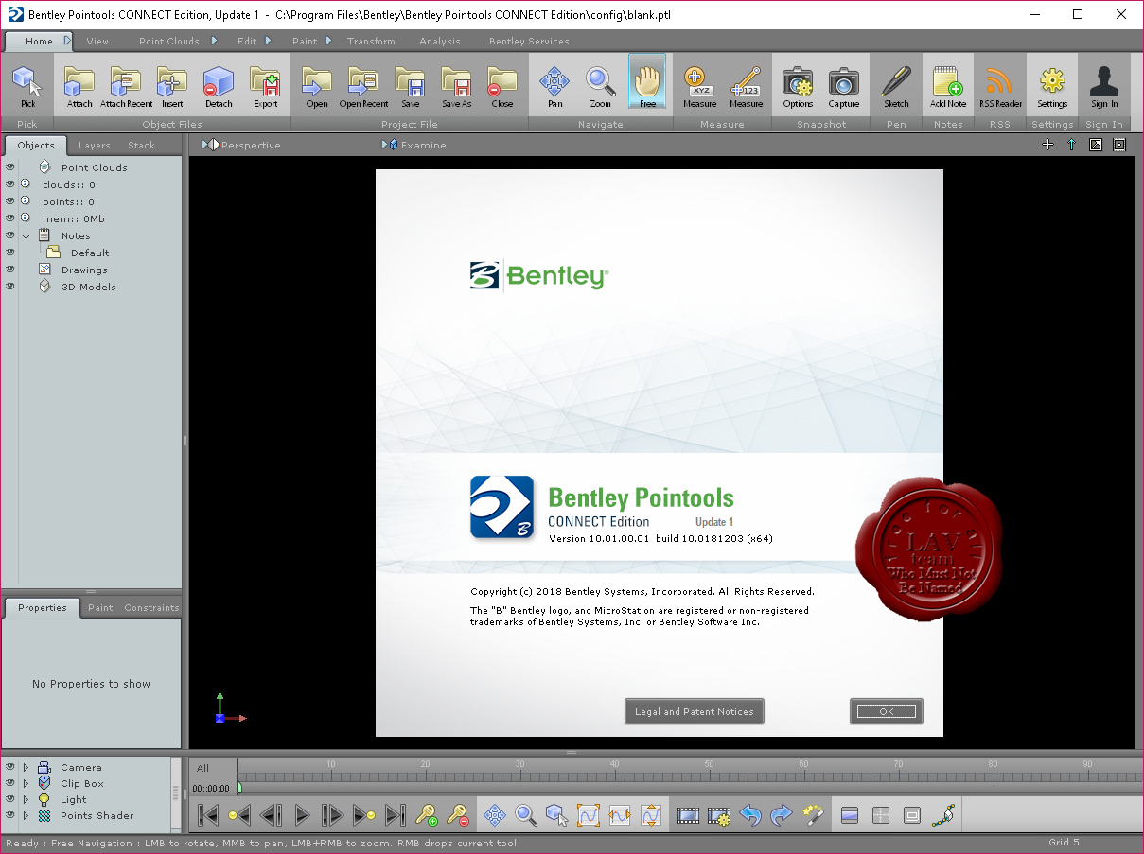
Task: Toggle the eye for the Light track
Action: (x=9, y=799)
